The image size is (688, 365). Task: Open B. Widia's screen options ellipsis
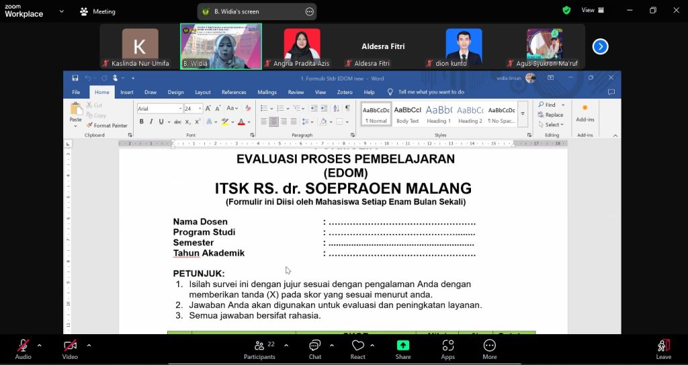pyautogui.click(x=309, y=12)
